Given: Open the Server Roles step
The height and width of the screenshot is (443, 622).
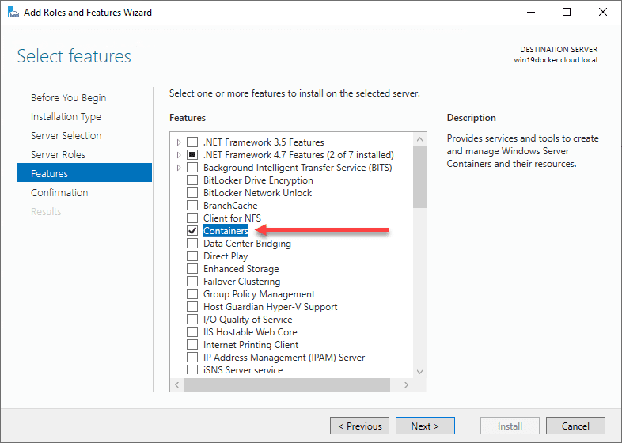Looking at the screenshot, I should pyautogui.click(x=58, y=155).
